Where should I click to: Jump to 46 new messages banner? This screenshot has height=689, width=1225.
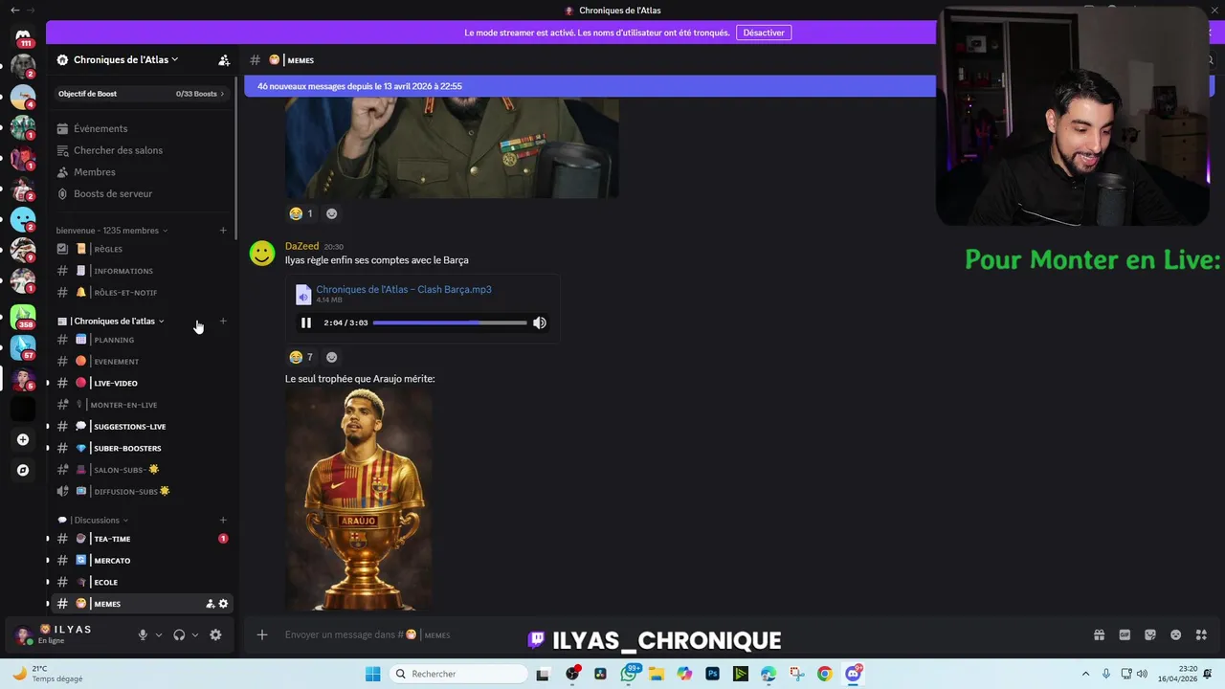590,86
